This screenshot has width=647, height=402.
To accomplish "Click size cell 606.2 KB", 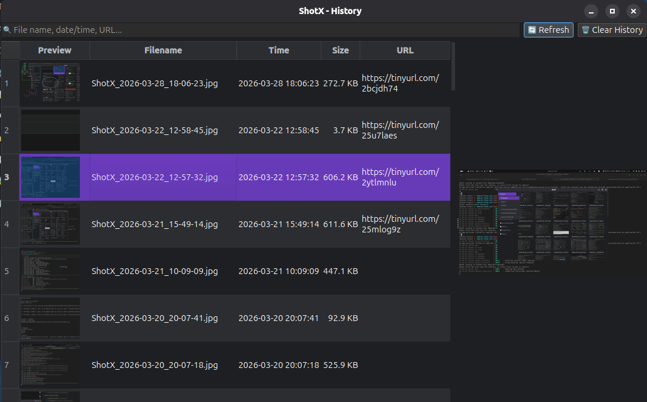I will 341,177.
